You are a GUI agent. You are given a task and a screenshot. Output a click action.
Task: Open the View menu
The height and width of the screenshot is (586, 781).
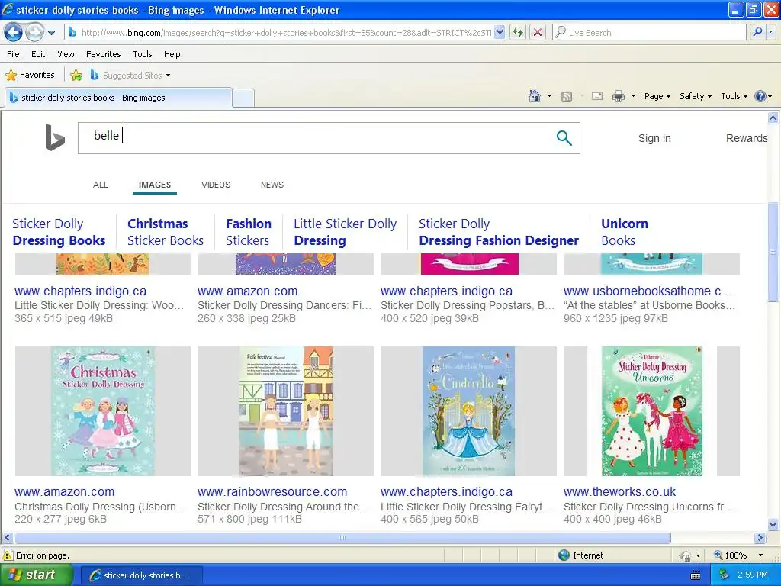66,54
